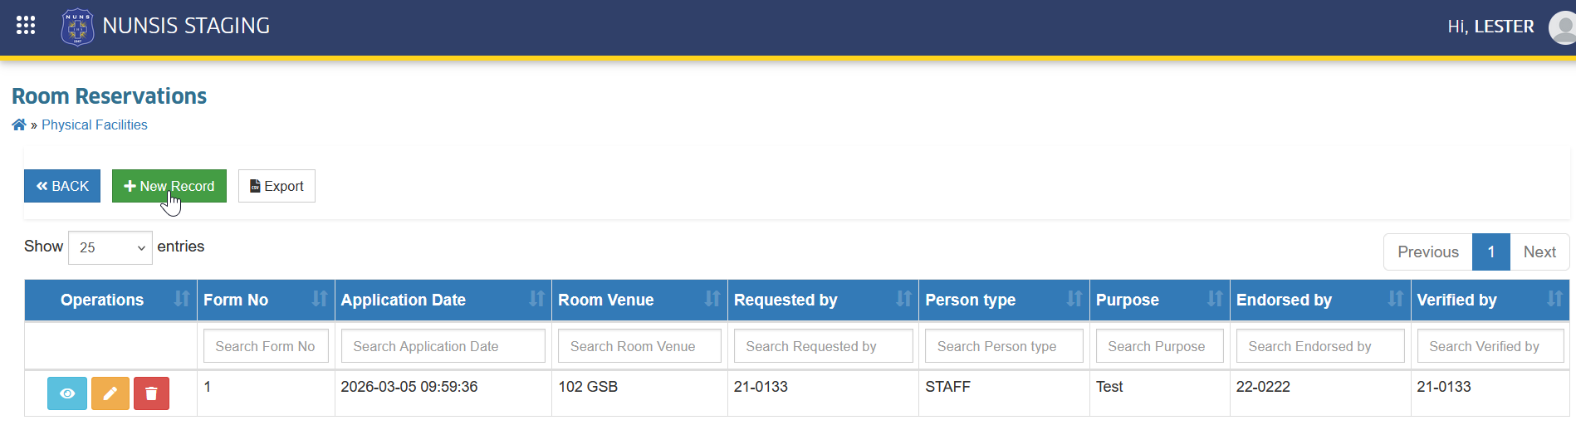Go to the Previous page
Viewport: 1576px width, 425px height.
[1427, 252]
